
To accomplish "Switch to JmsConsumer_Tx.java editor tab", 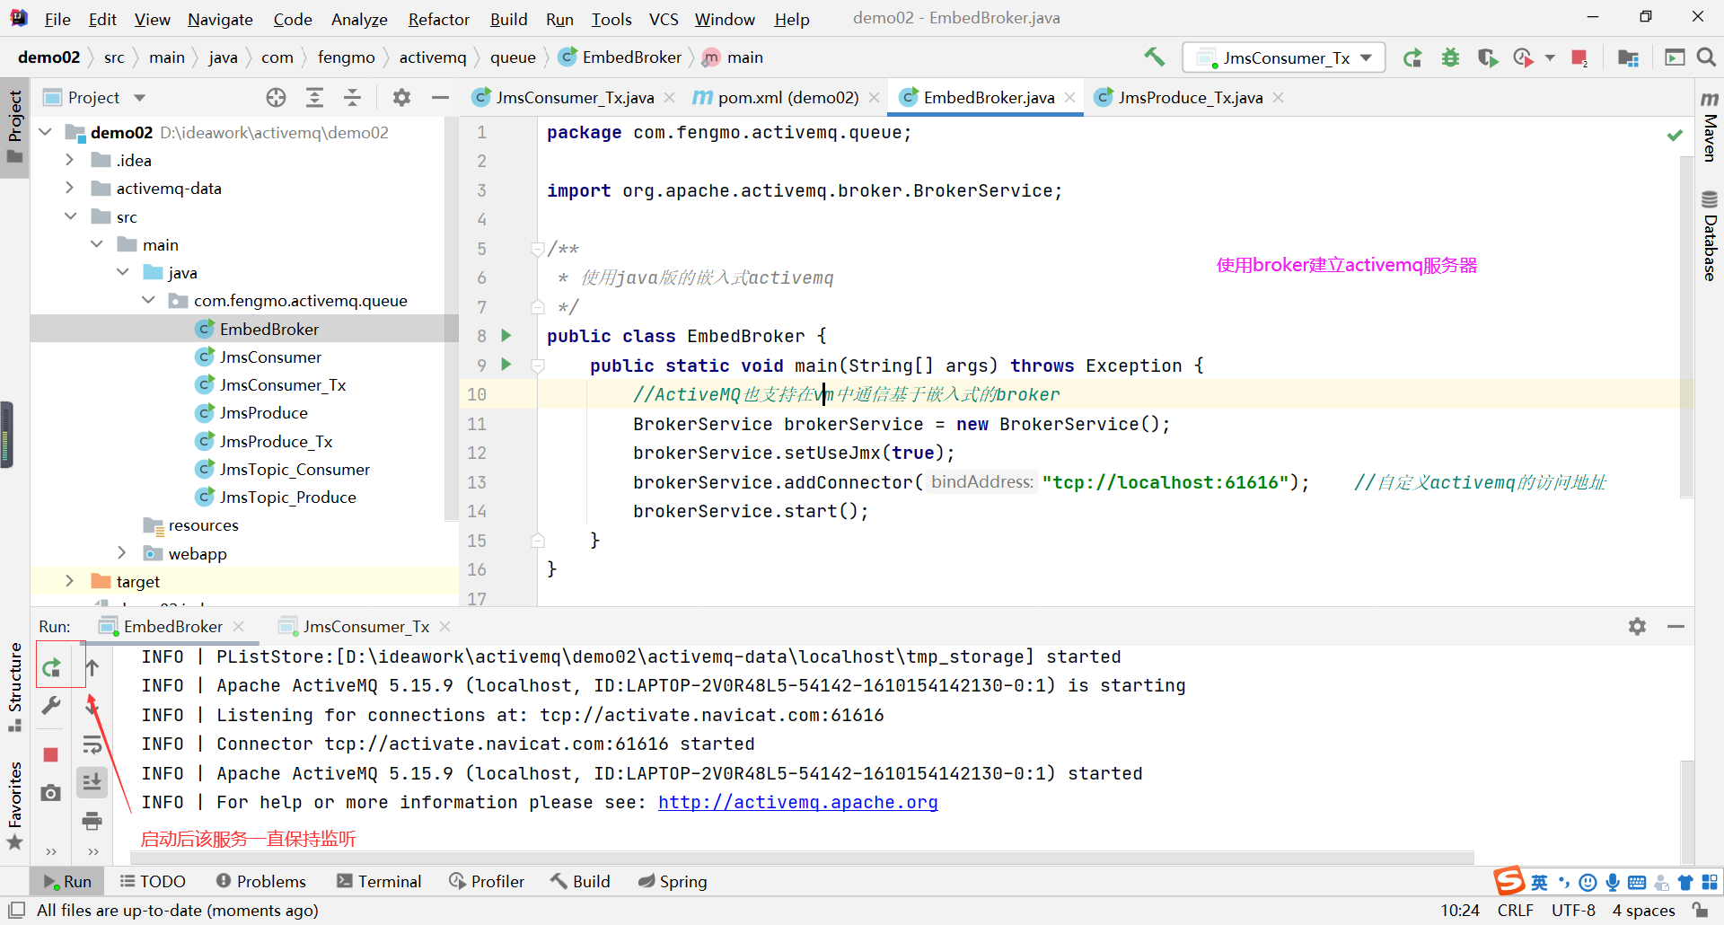I will click(x=575, y=98).
